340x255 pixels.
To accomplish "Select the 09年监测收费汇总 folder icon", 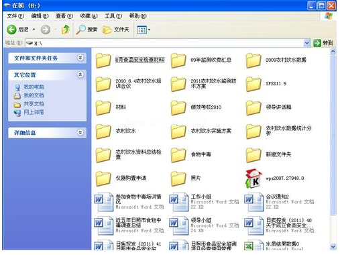I will coord(178,60).
